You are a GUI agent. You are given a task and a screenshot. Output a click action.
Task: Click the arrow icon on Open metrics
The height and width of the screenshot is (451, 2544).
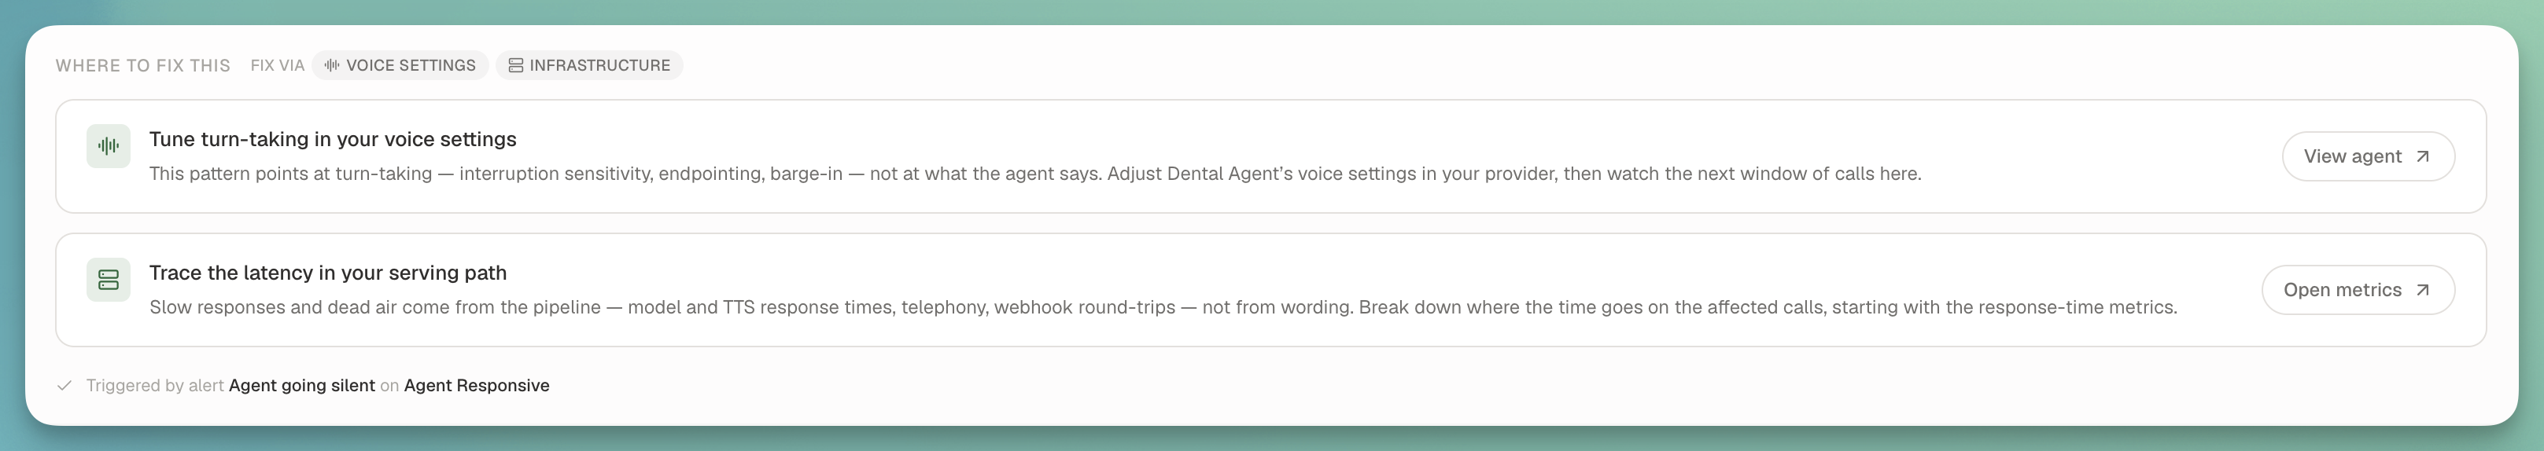[x=2421, y=289]
